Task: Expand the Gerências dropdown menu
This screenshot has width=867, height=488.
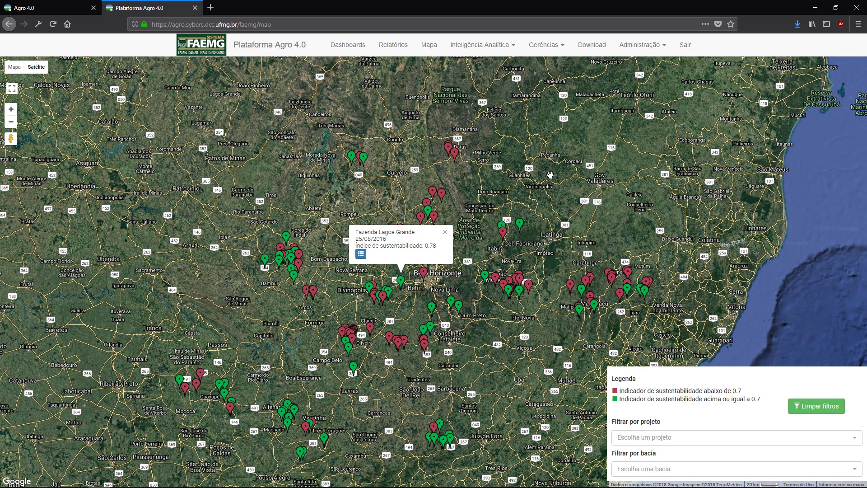Action: point(546,45)
